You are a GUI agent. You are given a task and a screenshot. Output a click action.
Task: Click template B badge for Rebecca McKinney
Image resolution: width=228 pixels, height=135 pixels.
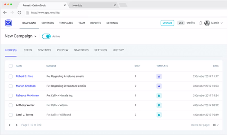point(159,96)
